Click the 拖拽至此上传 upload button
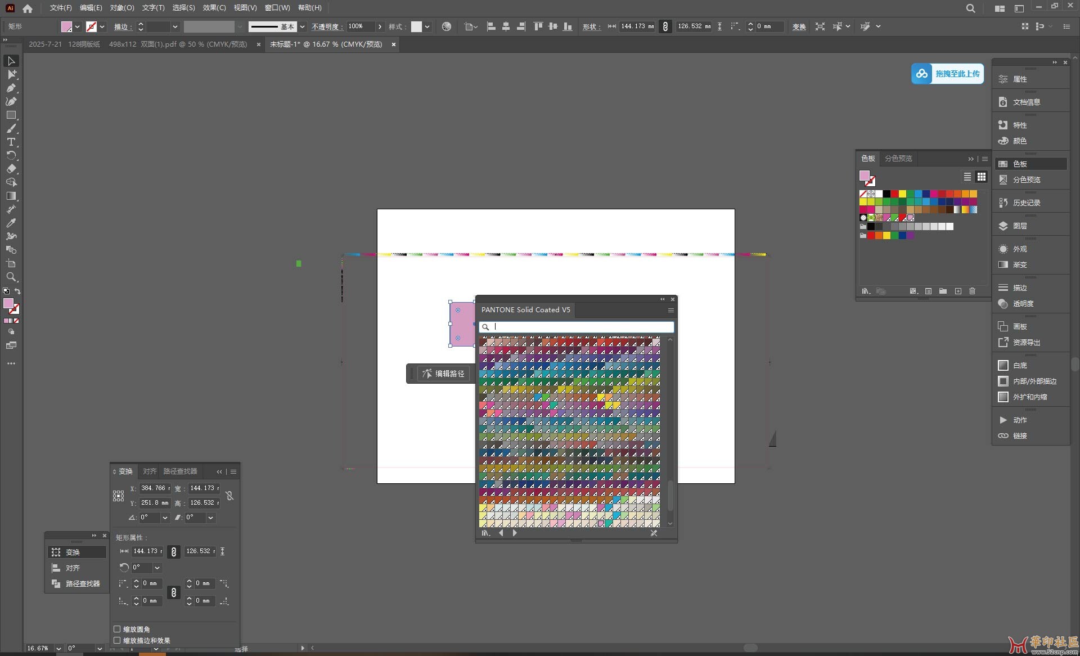This screenshot has height=656, width=1080. [948, 74]
